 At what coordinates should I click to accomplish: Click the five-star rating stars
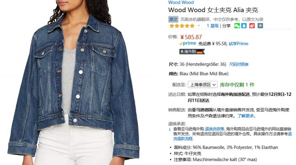pyautogui.click(x=182, y=26)
